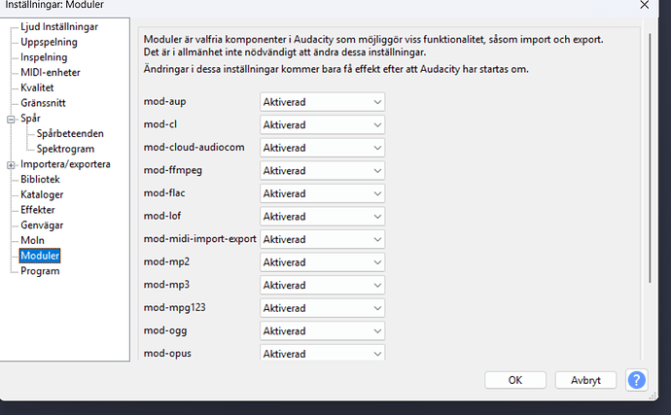This screenshot has width=671, height=415.
Task: Open the mod-opus status dropdown
Action: 322,353
